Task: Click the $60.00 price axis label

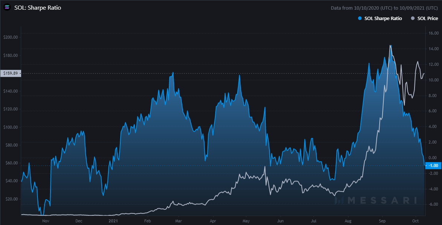Action: [x=12, y=163]
